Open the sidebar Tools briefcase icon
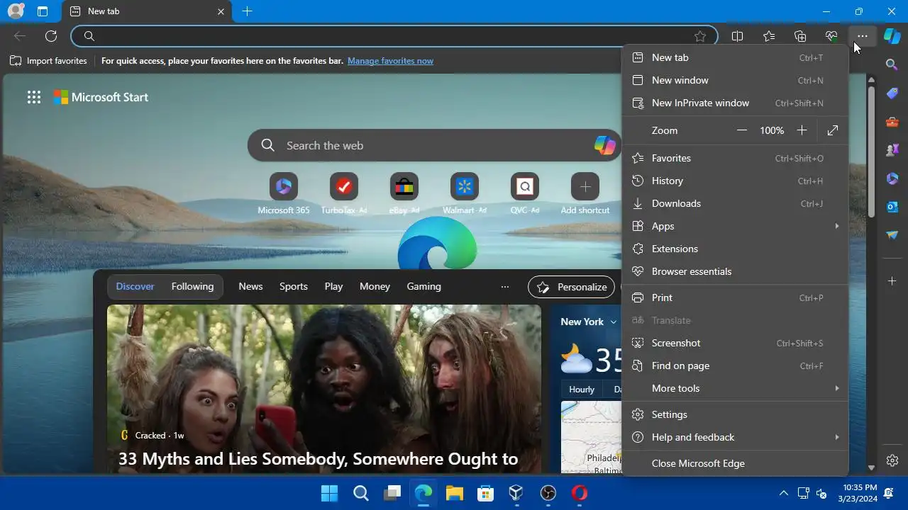Screen dimensions: 908x510 pos(892,122)
